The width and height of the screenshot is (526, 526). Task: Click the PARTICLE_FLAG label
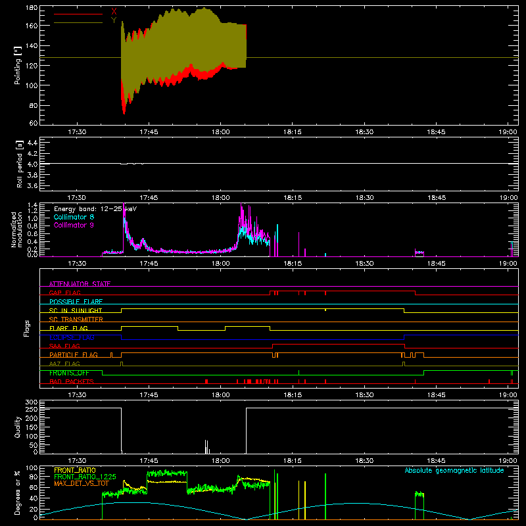[74, 354]
